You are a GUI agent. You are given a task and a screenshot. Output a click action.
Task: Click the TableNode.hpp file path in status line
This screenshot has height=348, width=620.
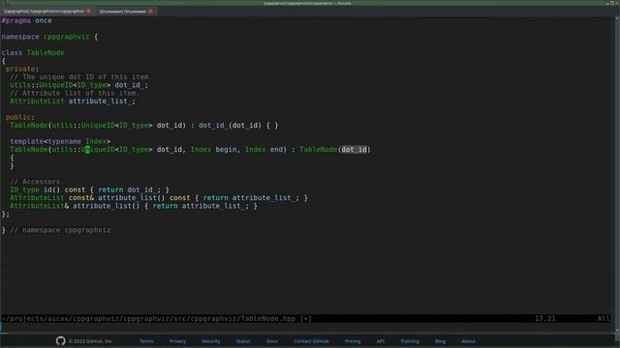[x=148, y=318]
